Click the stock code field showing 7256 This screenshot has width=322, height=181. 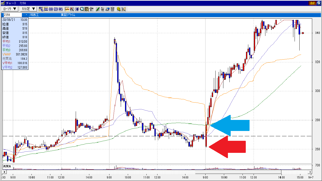[x=13, y=15]
